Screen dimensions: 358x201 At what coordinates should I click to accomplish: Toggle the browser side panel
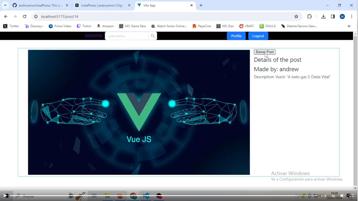[x=333, y=16]
